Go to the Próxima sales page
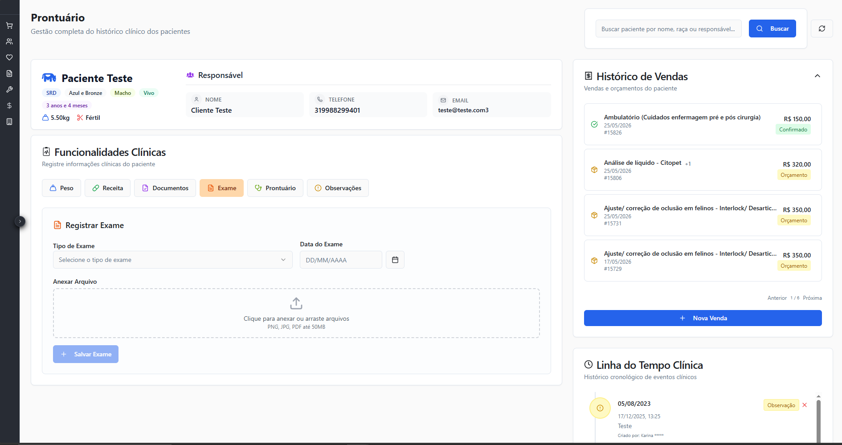This screenshot has width=842, height=445. 812,298
